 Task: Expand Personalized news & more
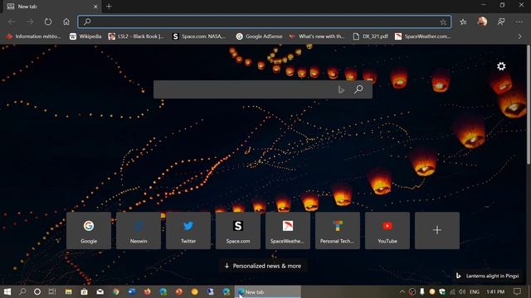point(263,266)
